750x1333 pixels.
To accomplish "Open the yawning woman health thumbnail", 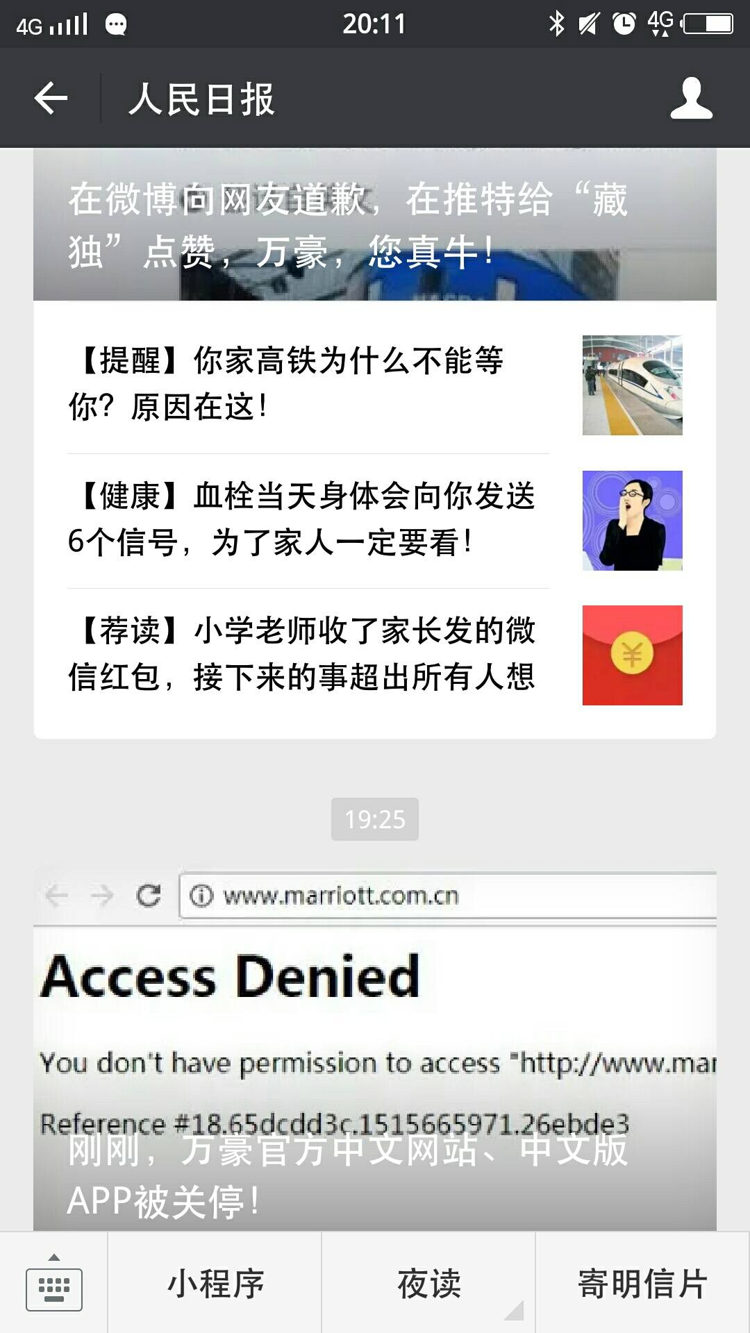I will [632, 521].
